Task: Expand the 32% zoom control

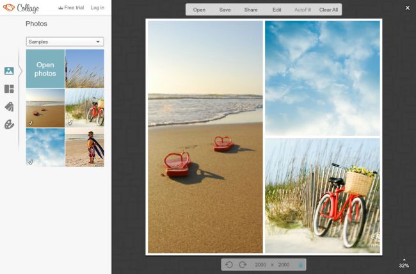Action: click(404, 262)
